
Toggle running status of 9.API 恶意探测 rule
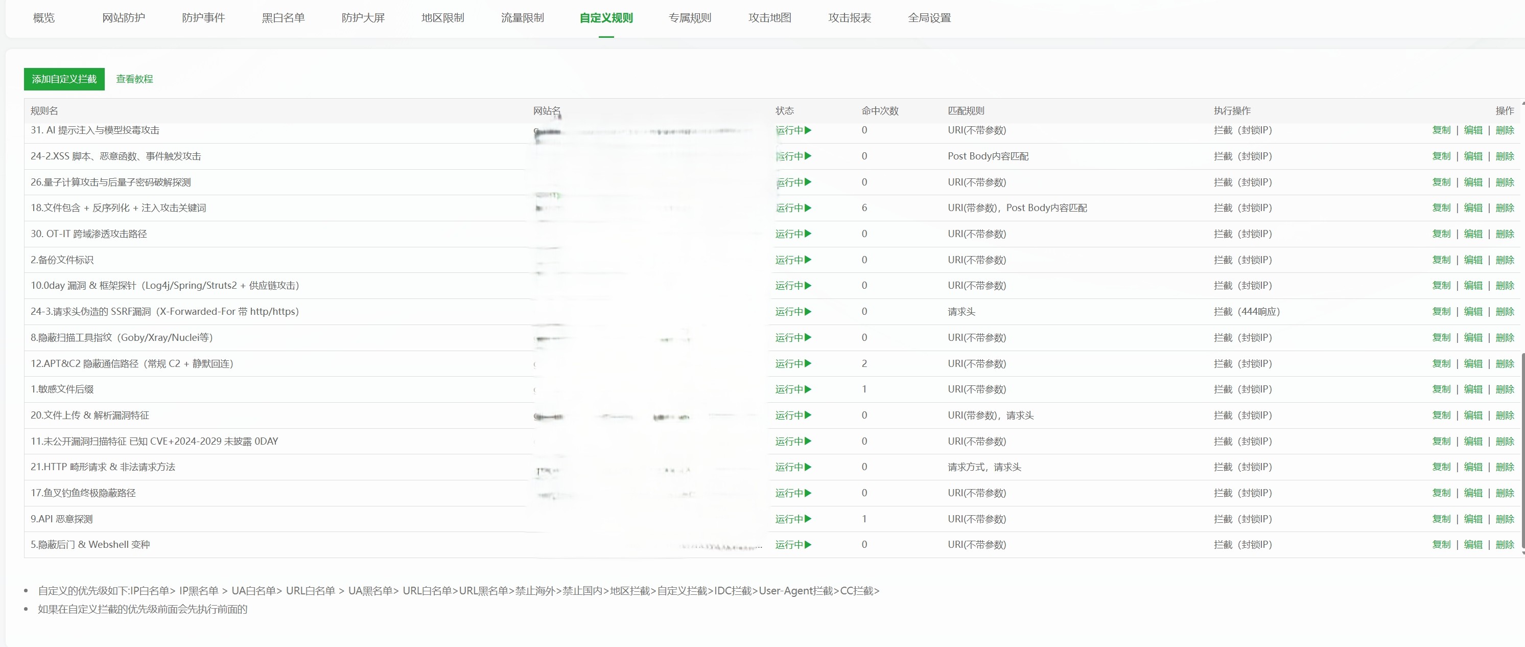[x=808, y=519]
